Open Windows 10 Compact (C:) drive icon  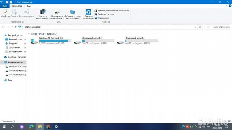[34, 42]
